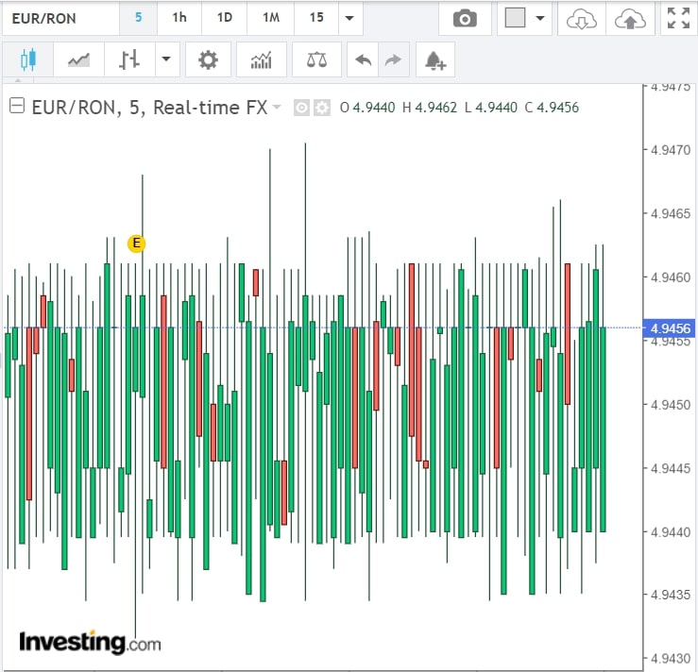The width and height of the screenshot is (698, 672).
Task: Switch to the 1h timeframe
Action: [x=179, y=18]
